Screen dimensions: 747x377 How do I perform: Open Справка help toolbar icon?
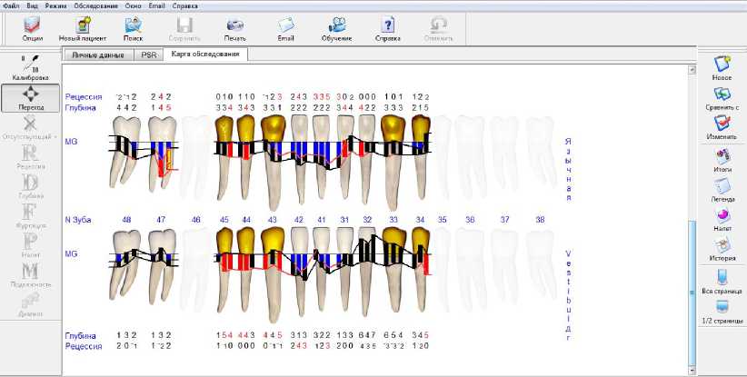(388, 27)
